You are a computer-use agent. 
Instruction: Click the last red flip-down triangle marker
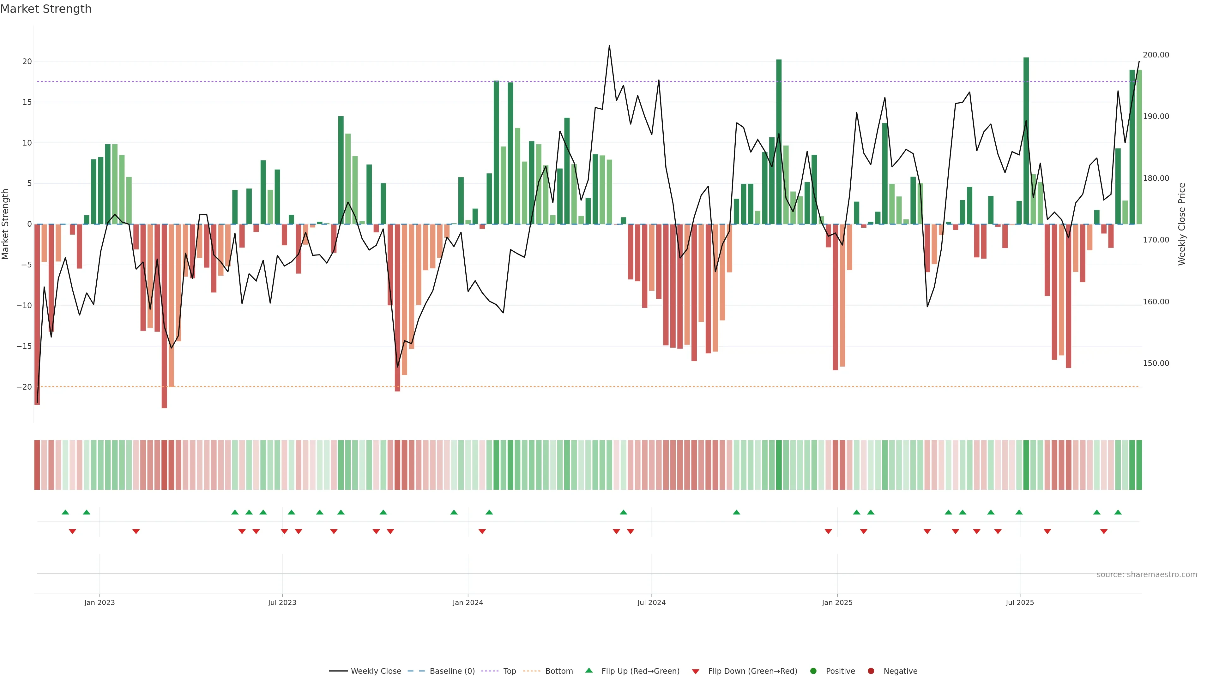coord(1104,531)
